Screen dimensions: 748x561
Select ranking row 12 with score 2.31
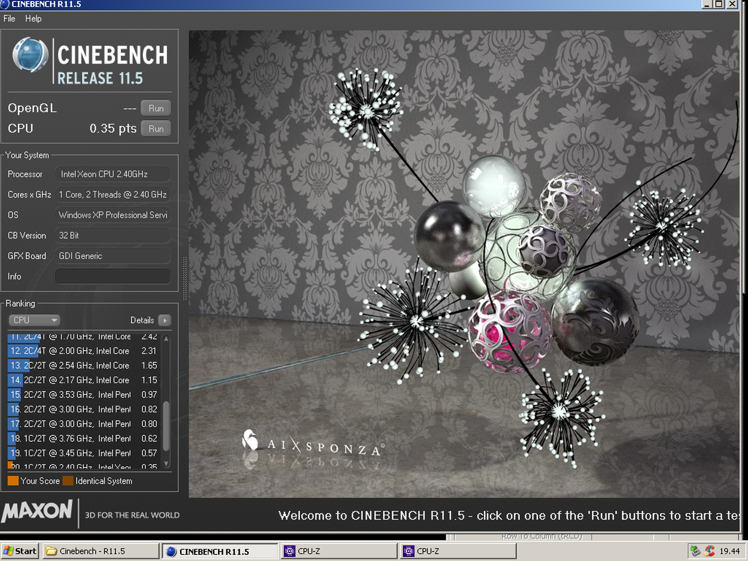click(84, 351)
